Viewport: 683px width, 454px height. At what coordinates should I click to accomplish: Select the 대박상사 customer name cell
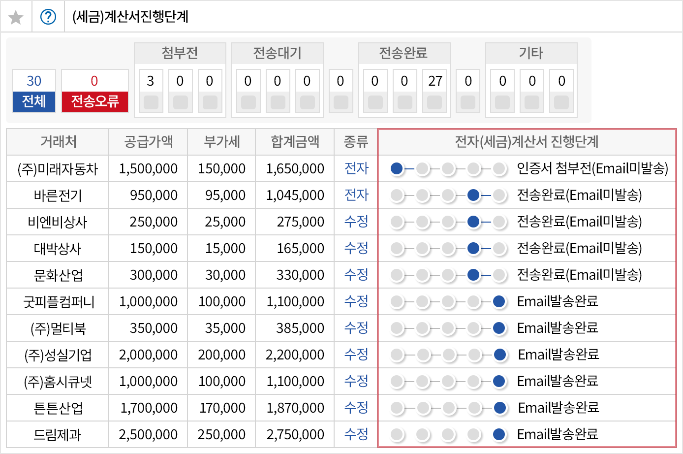tap(58, 248)
